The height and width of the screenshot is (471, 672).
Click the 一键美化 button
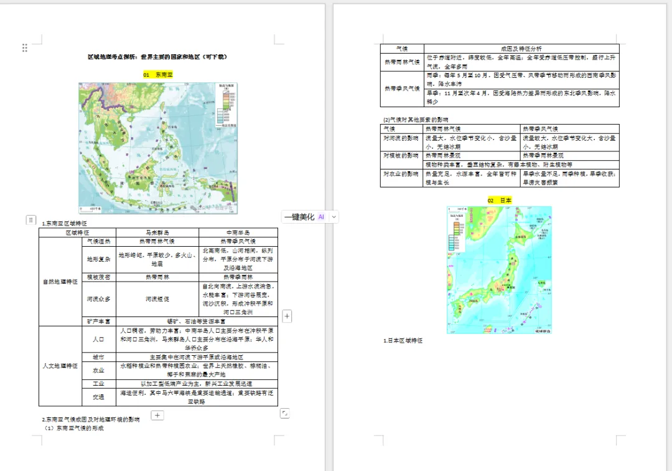coord(304,217)
